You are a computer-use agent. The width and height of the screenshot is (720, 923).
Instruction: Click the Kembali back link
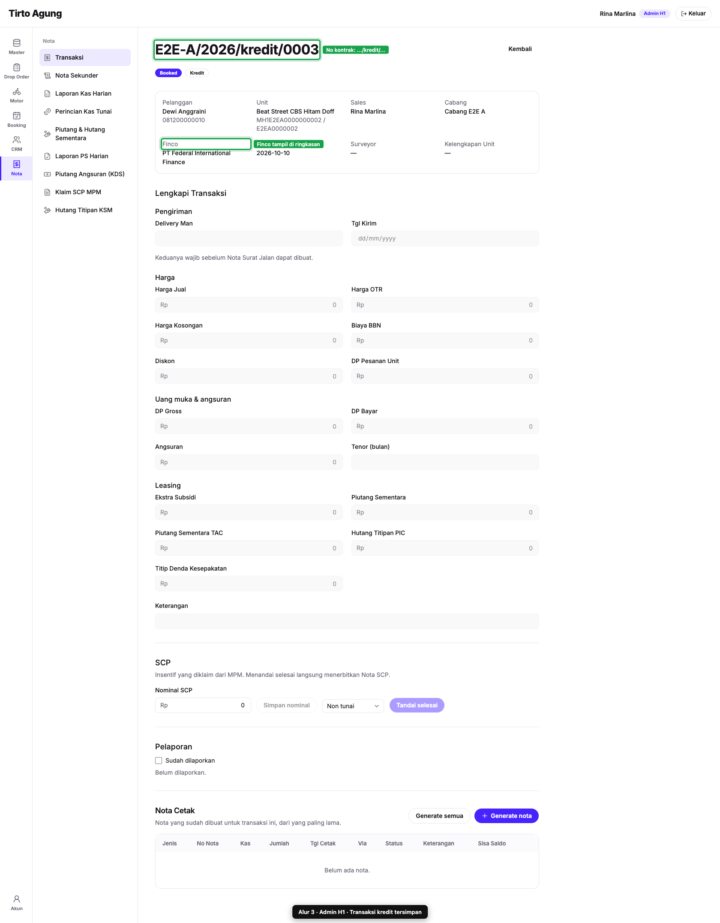pos(520,49)
